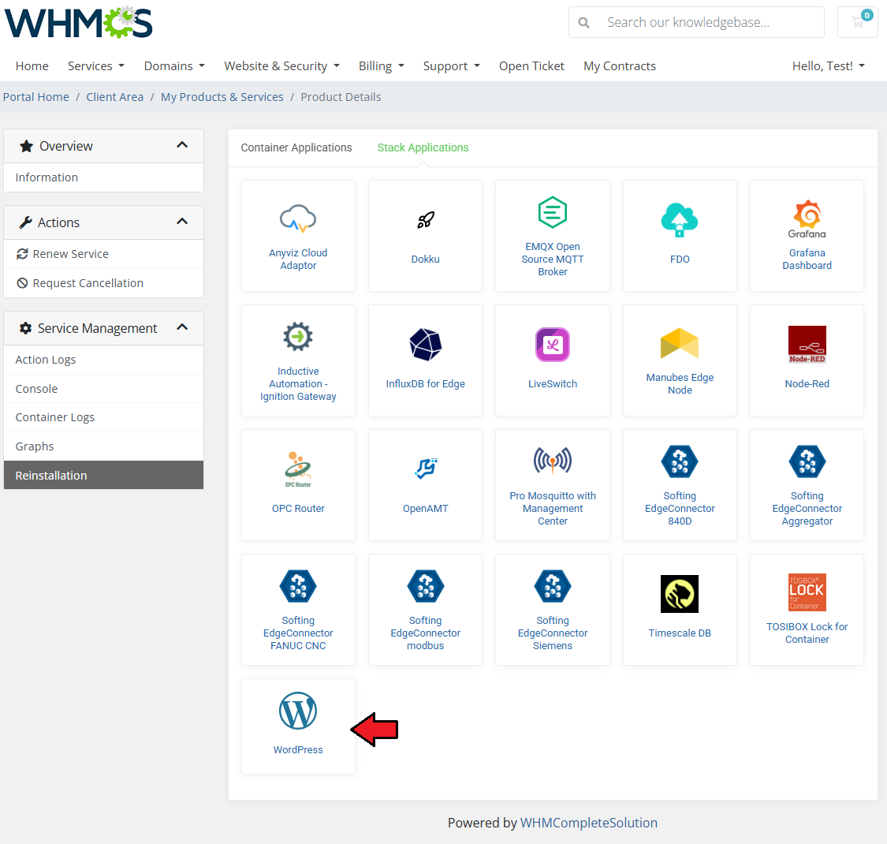Select the Node-Red logo
The height and width of the screenshot is (844, 887).
pyautogui.click(x=807, y=344)
